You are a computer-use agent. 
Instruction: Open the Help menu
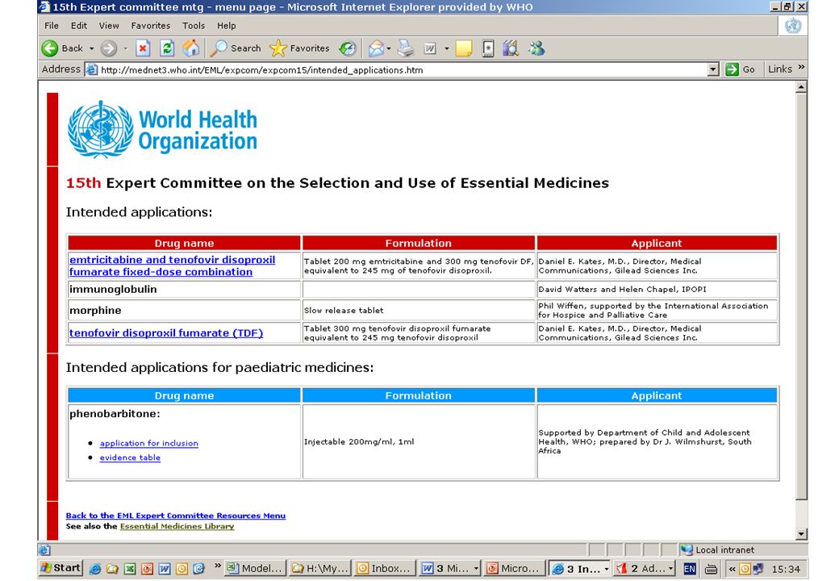(226, 26)
